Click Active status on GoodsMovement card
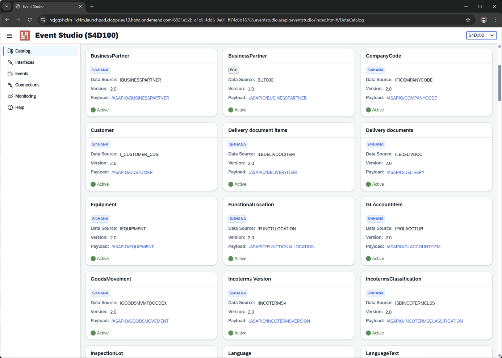Viewport: 502px width, 358px height. (100, 333)
